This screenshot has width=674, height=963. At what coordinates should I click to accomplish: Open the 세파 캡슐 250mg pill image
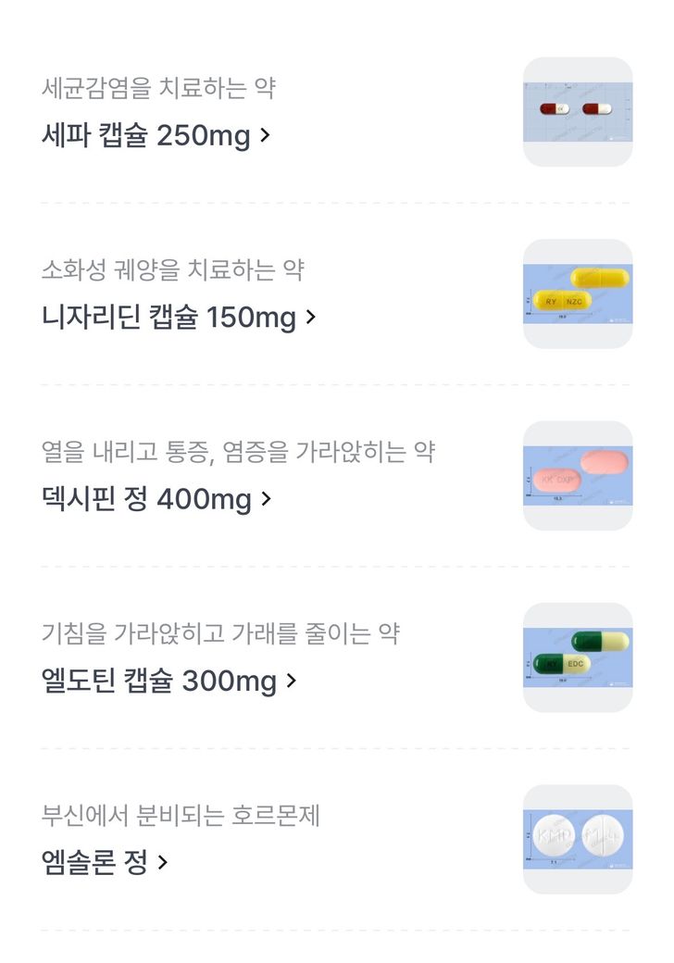[x=578, y=112]
